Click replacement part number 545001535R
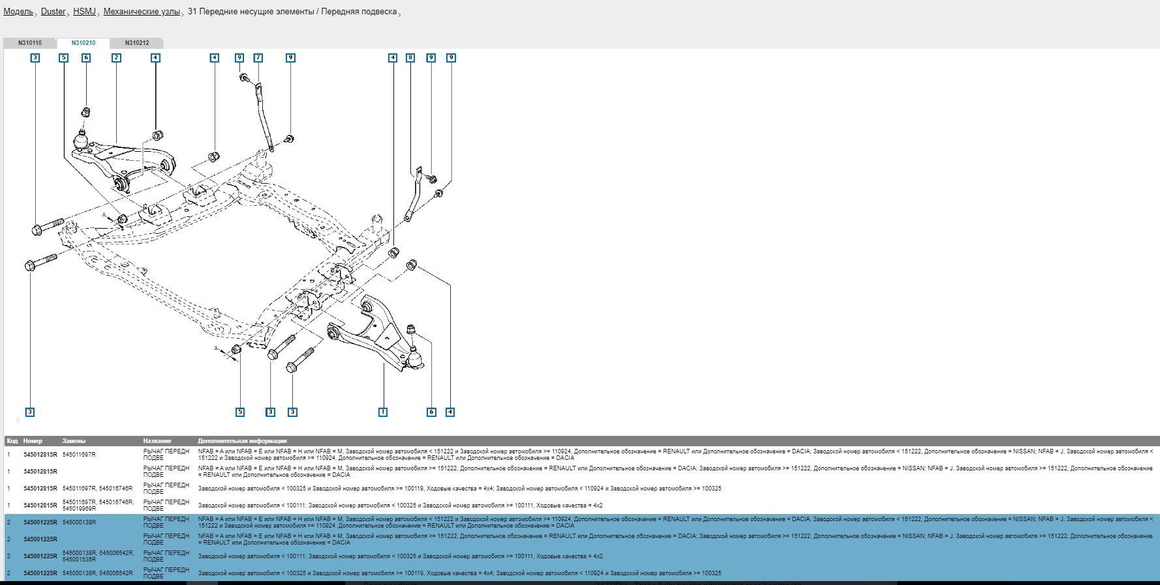Screen dimensions: 1160x585 [x=79, y=560]
